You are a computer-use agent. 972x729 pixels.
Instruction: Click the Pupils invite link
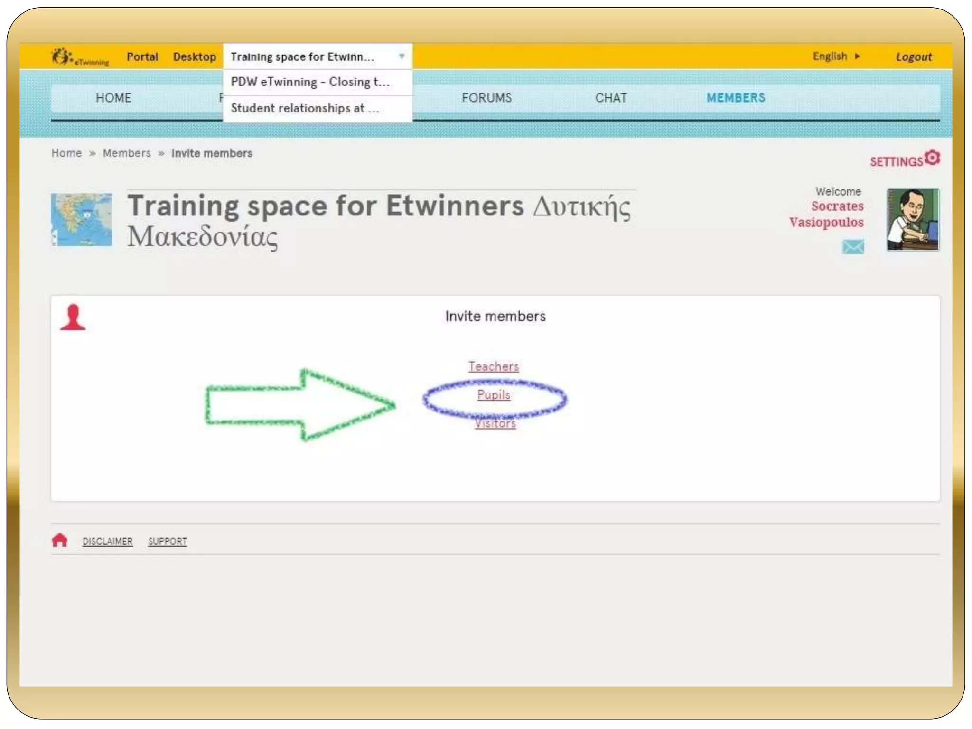point(494,395)
